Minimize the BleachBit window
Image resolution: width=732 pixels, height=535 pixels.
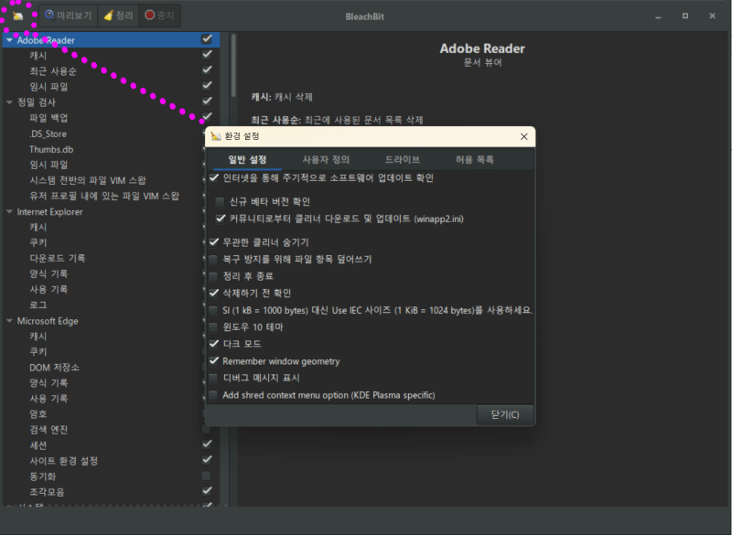coord(658,16)
